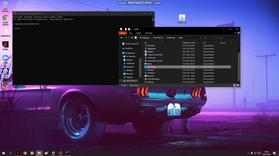This screenshot has width=279, height=156.
Task: Switch Explorer to large icons view button
Action: [238, 85]
